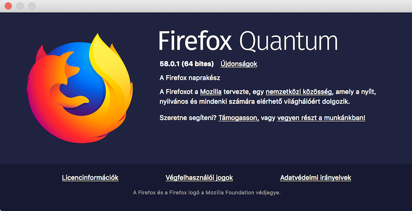Viewport: 412px width, 211px height.
Task: Click the Szeretne segíteni? text
Action: click(x=188, y=118)
